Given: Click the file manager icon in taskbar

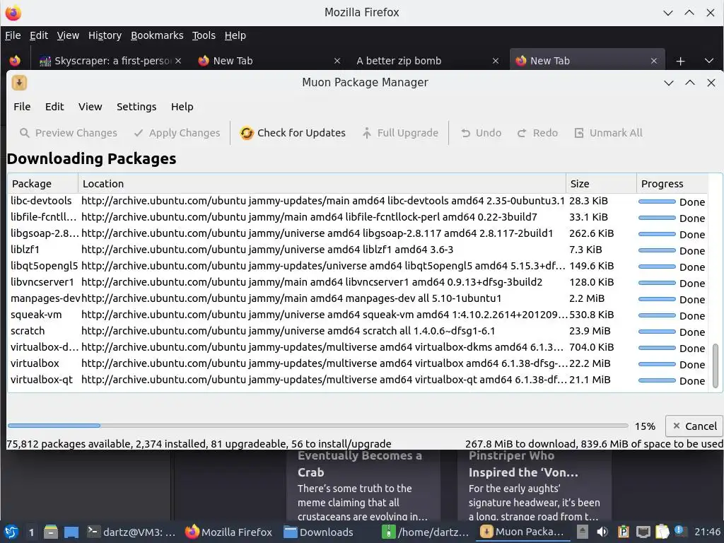Looking at the screenshot, I should [x=51, y=532].
